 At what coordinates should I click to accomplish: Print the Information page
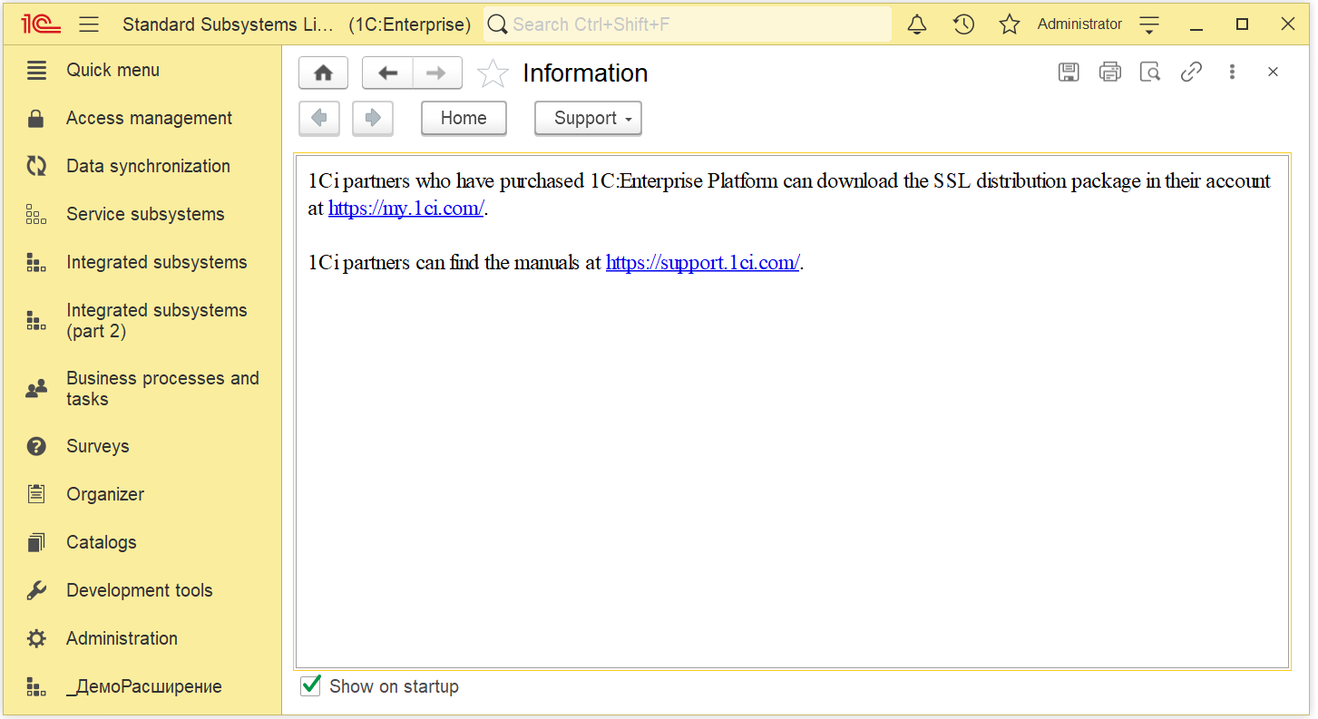pyautogui.click(x=1109, y=72)
